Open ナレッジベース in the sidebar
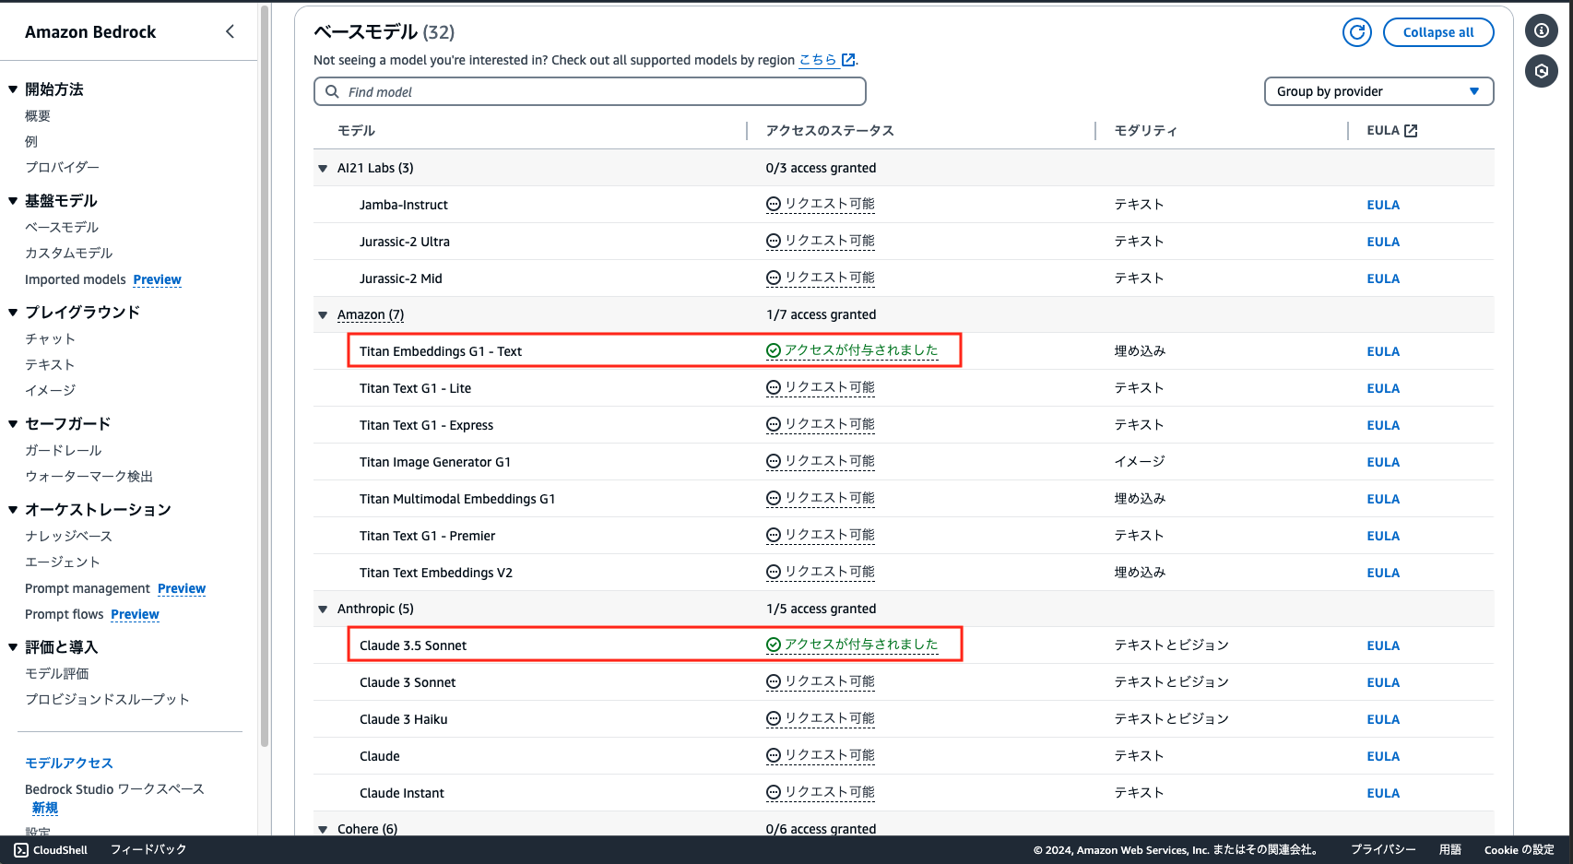The height and width of the screenshot is (864, 1573). pos(68,537)
